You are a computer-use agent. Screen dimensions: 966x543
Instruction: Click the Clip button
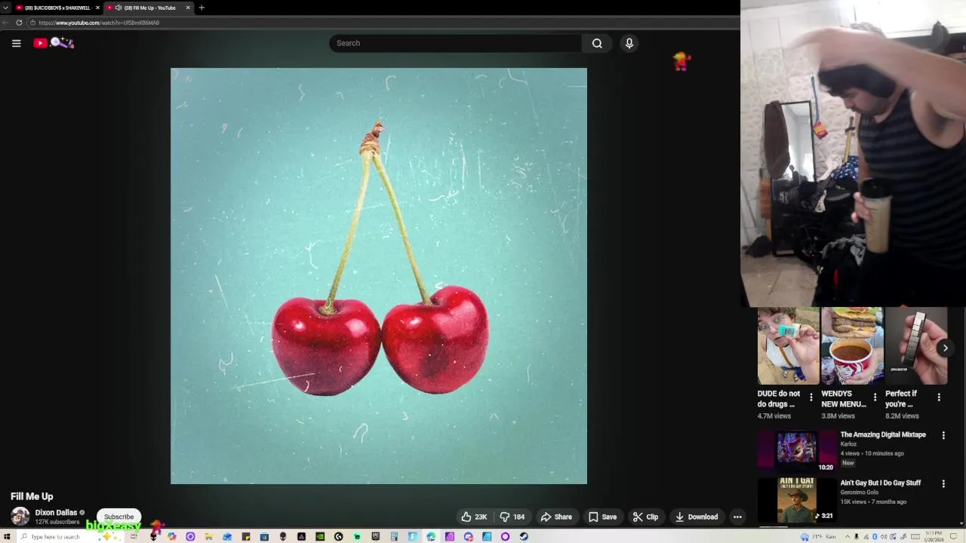click(x=645, y=517)
